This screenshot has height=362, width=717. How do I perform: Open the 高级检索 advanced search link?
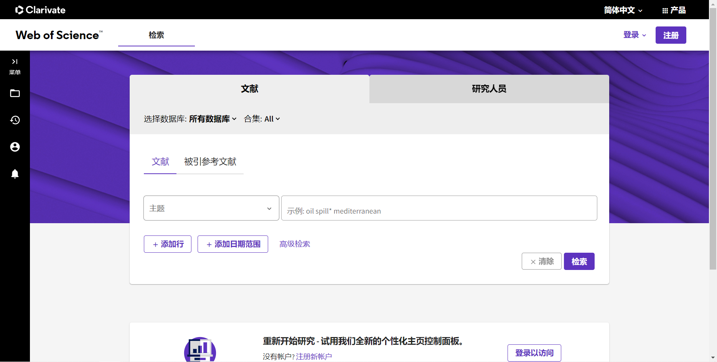tap(295, 244)
